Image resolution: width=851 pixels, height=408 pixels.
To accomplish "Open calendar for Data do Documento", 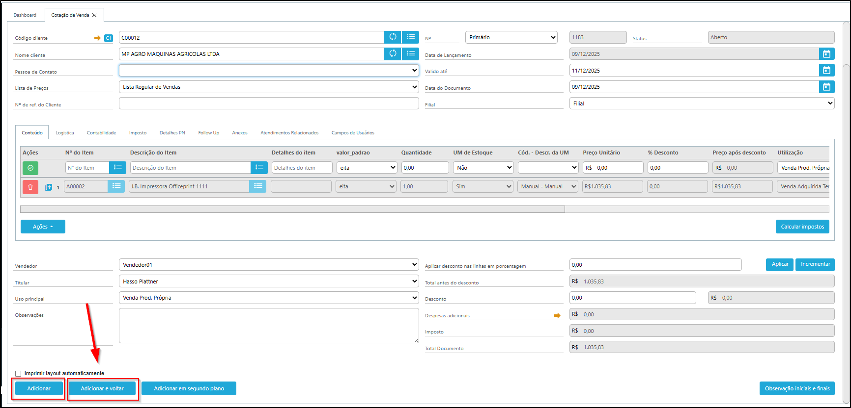I will (826, 87).
